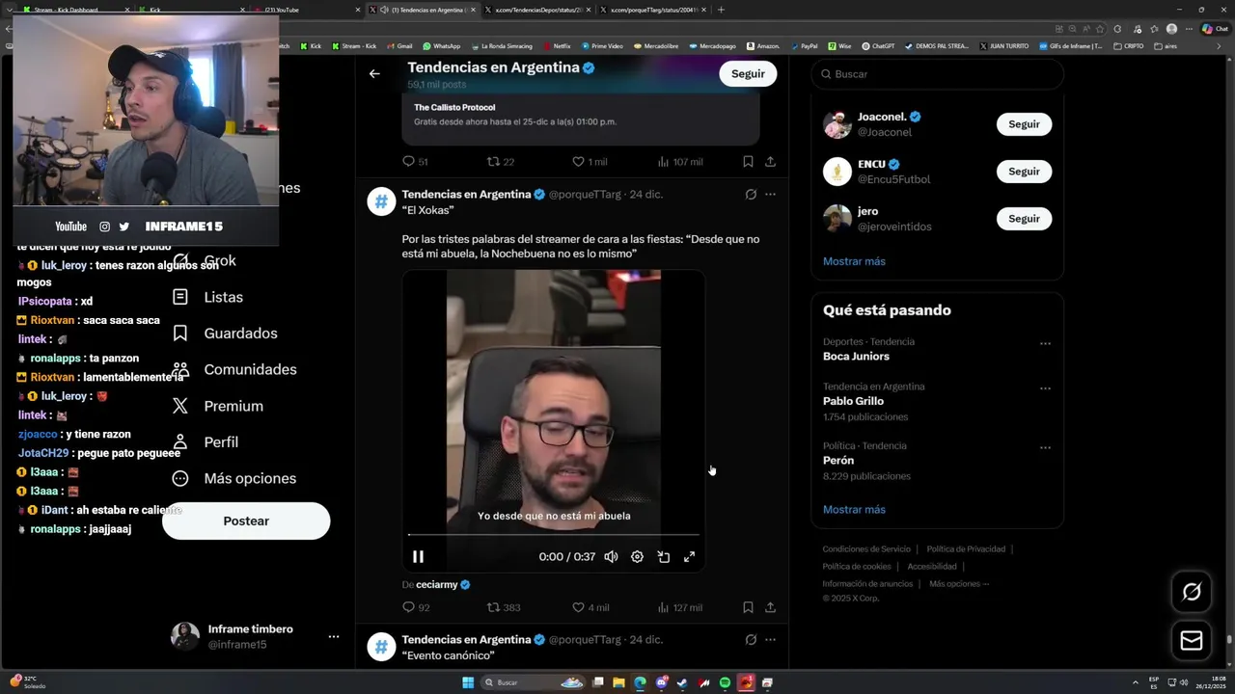Open WhatsApp bookmark
This screenshot has height=694, width=1235.
coord(442,45)
